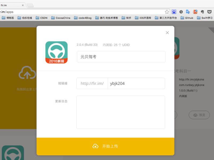Open the Baidu paw extension icon
The width and height of the screenshot is (214, 160).
[174, 12]
